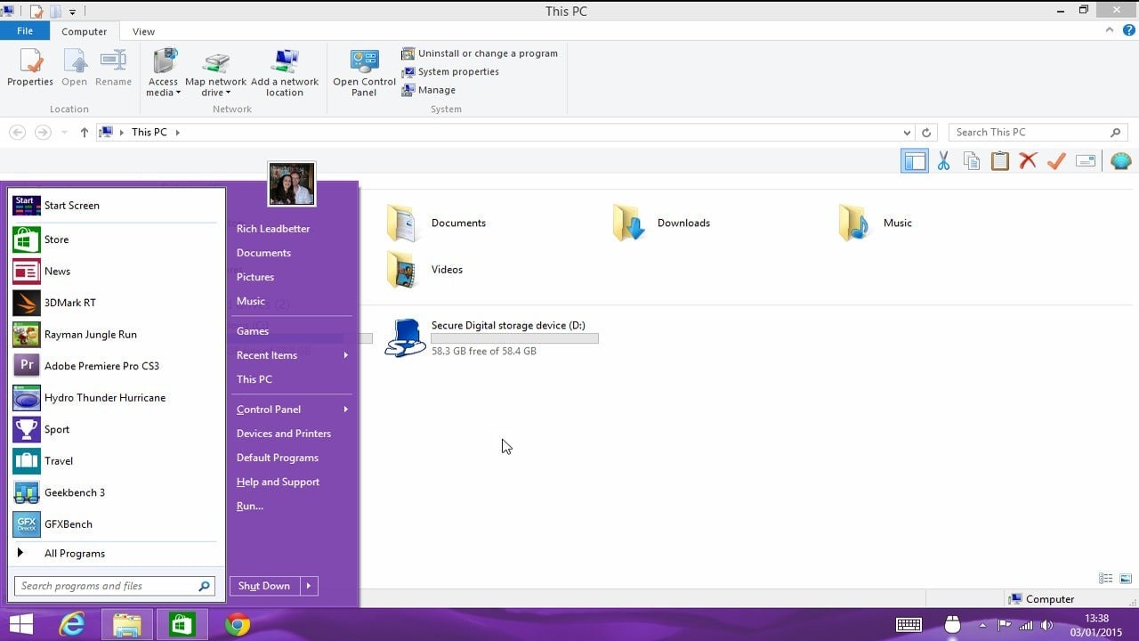
Task: Open the Shut Down options arrow
Action: tap(309, 586)
